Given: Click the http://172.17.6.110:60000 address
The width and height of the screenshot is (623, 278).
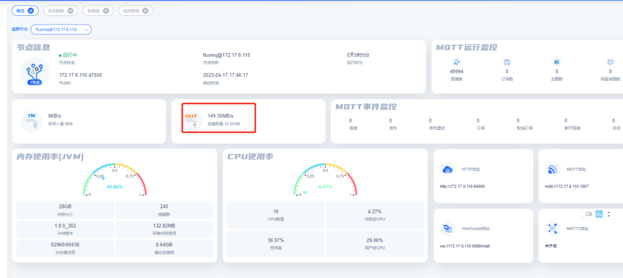Looking at the screenshot, I should click(462, 186).
